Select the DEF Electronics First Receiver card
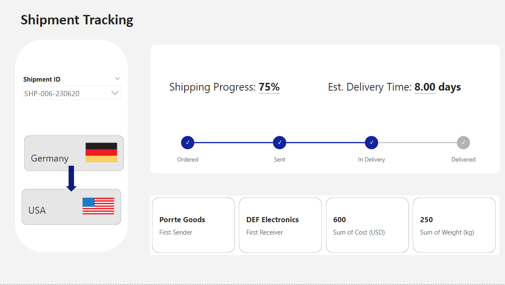Screen dimensions: 505x285 [280, 225]
